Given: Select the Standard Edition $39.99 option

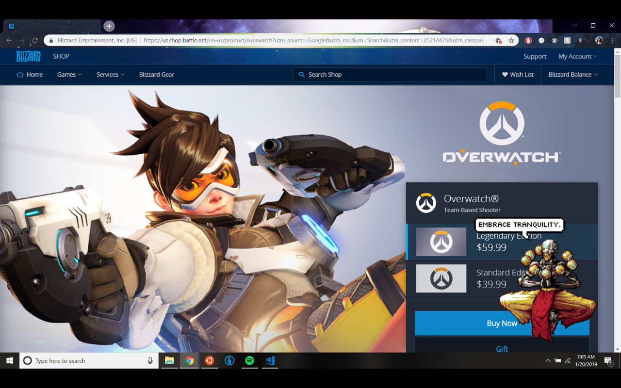Looking at the screenshot, I should pyautogui.click(x=502, y=278).
